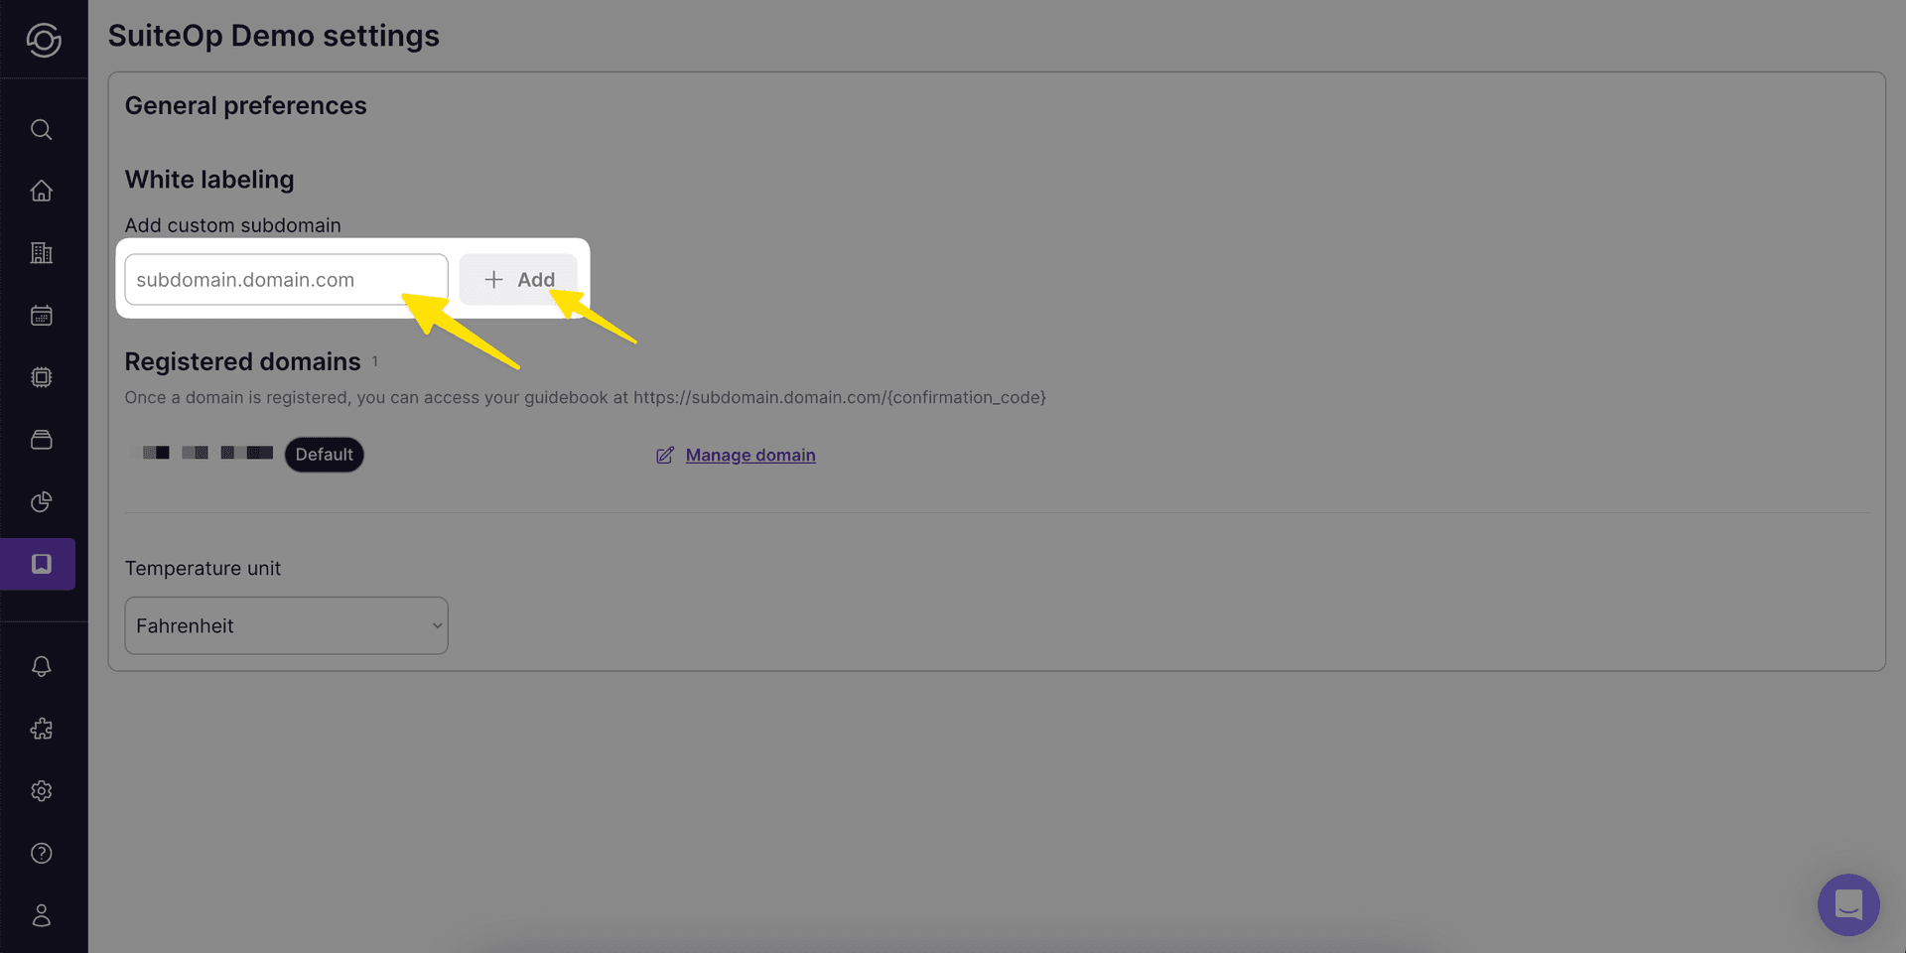
Task: Open the calendar icon in the sidebar
Action: 41,315
